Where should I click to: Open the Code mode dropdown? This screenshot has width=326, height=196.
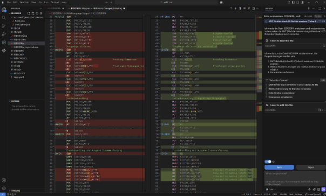[271, 190]
